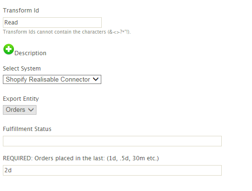Click the arrow on Select System combo box

point(96,79)
